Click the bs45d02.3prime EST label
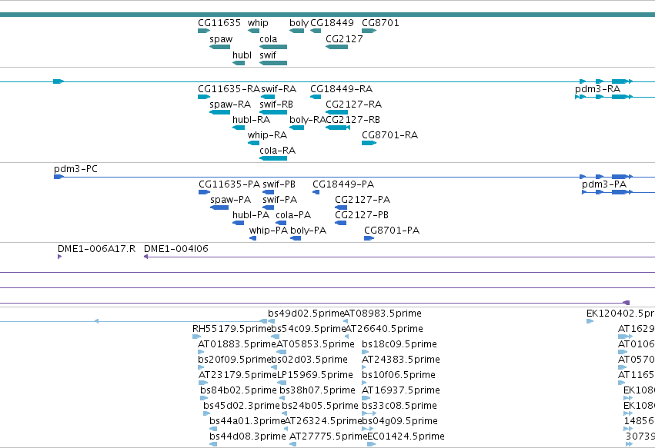Image resolution: width=655 pixels, height=448 pixels. click(x=242, y=407)
